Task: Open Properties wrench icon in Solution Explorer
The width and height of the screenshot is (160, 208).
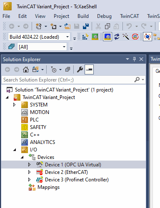Action: tap(80, 69)
